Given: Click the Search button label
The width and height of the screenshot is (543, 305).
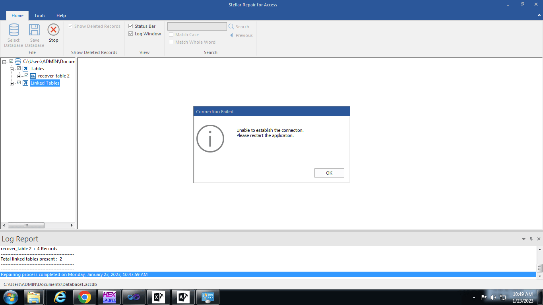Looking at the screenshot, I should pyautogui.click(x=242, y=27).
